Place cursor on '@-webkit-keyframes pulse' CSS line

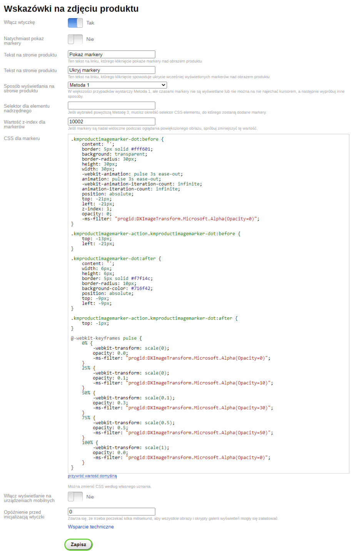tap(106, 338)
